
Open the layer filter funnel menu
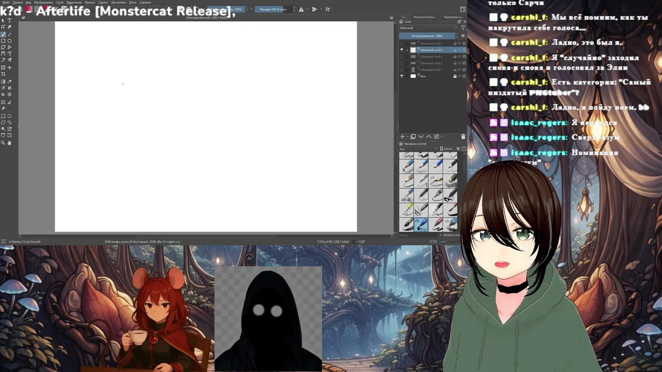463,28
